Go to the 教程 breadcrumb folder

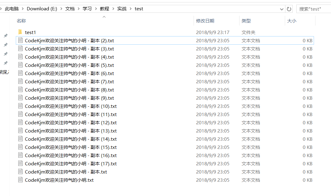click(x=105, y=9)
